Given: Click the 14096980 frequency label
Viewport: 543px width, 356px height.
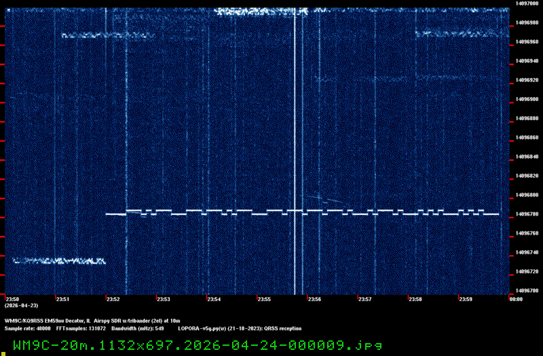Looking at the screenshot, I should pyautogui.click(x=527, y=22).
